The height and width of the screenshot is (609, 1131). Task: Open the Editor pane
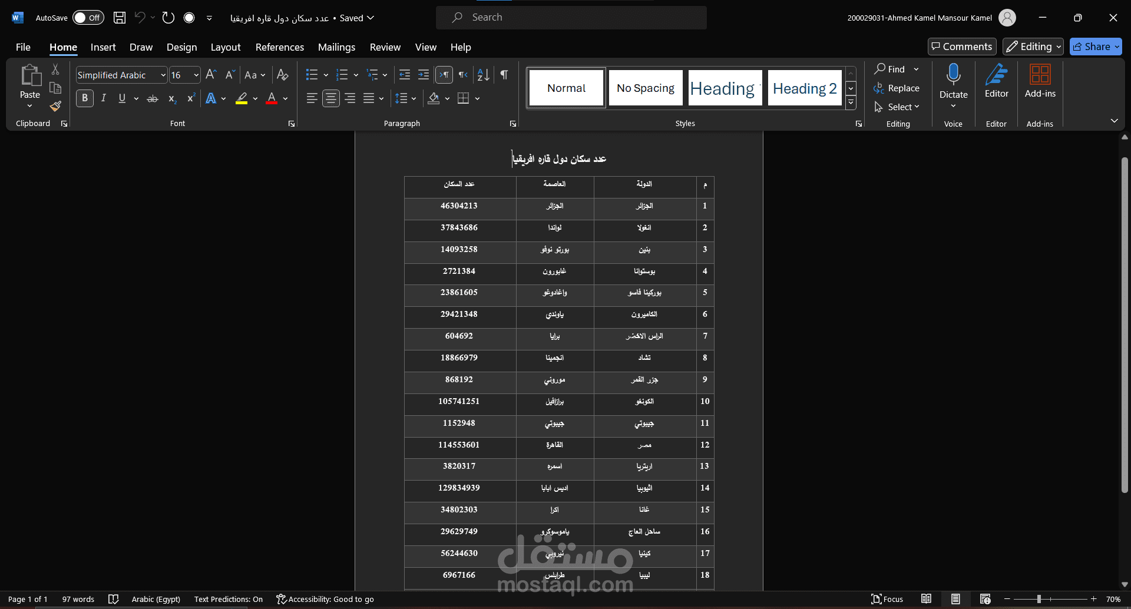point(997,81)
